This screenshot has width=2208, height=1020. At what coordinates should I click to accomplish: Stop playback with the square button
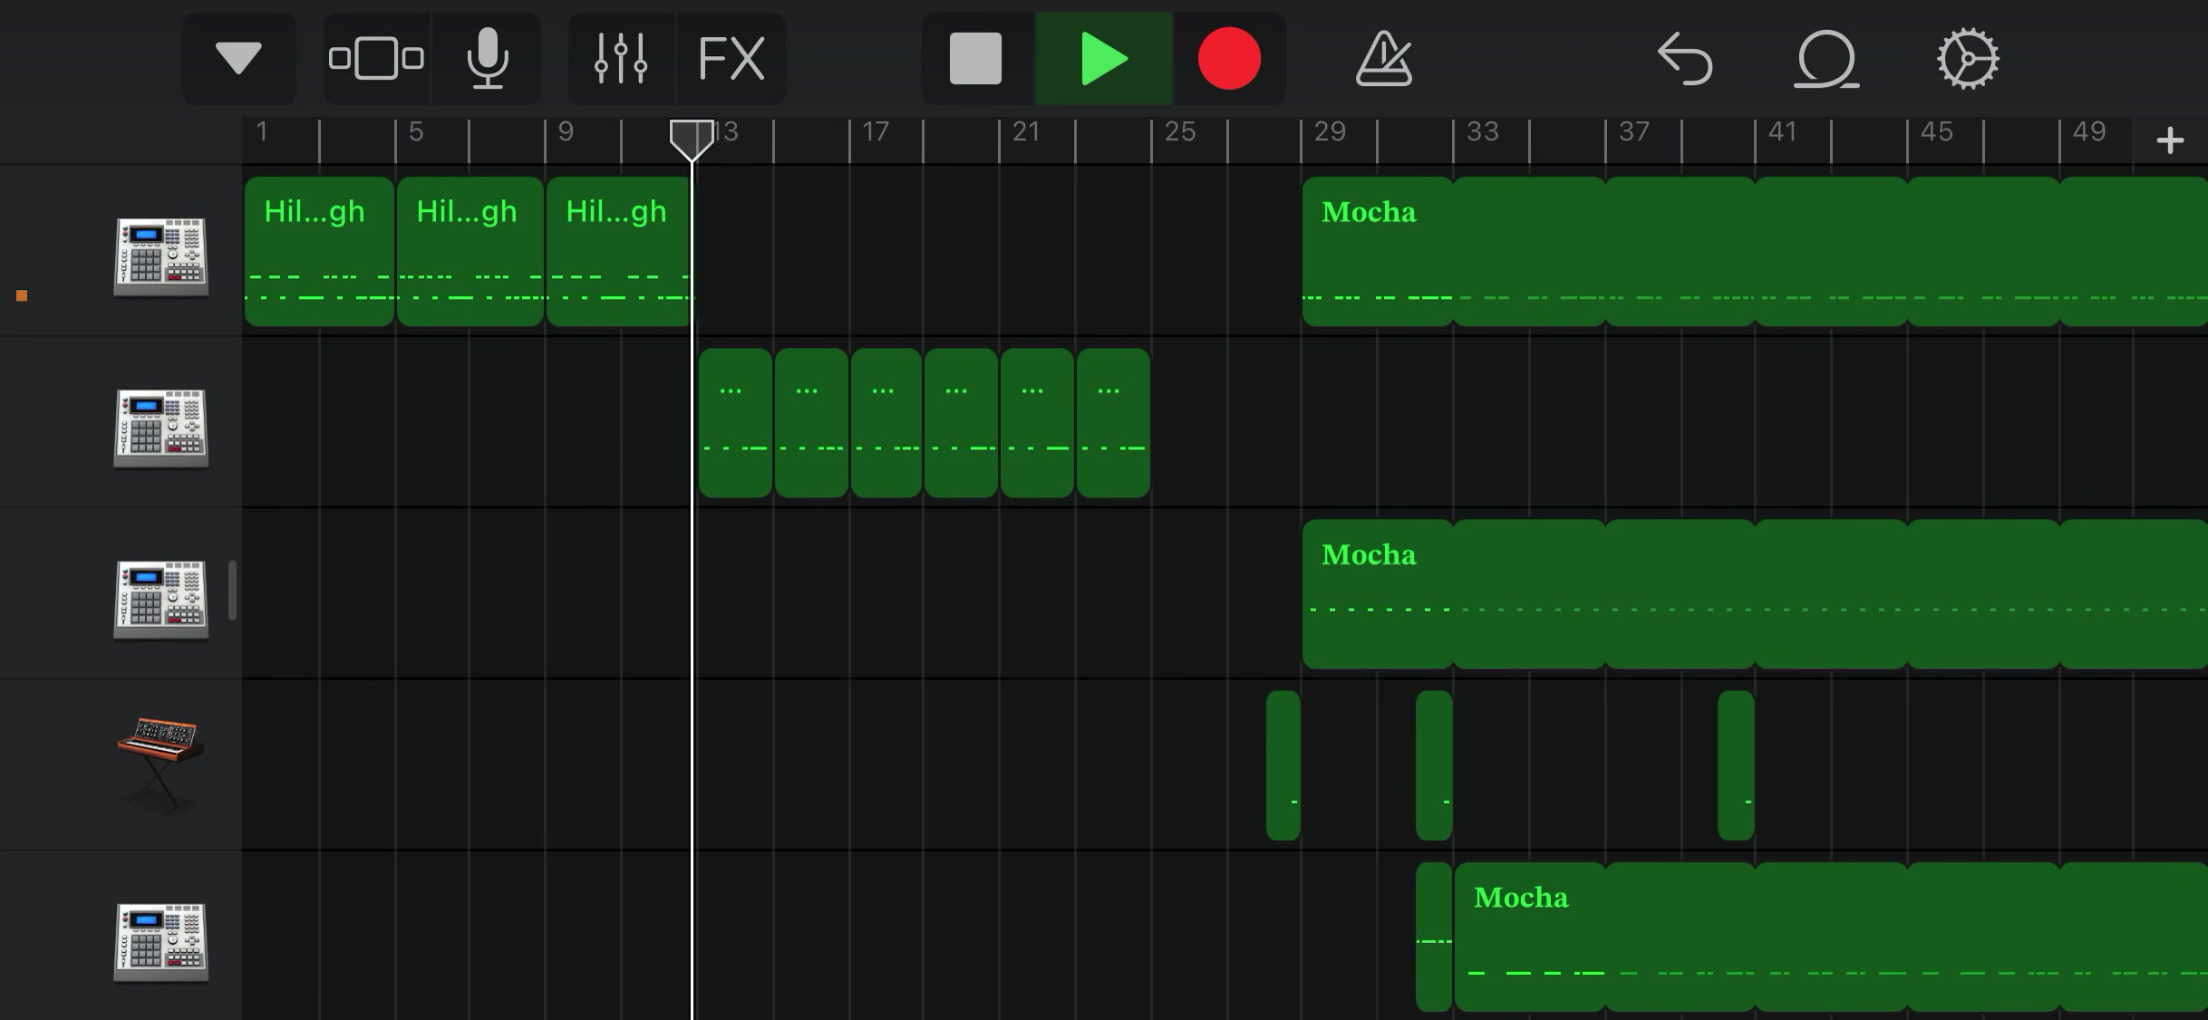(x=976, y=59)
